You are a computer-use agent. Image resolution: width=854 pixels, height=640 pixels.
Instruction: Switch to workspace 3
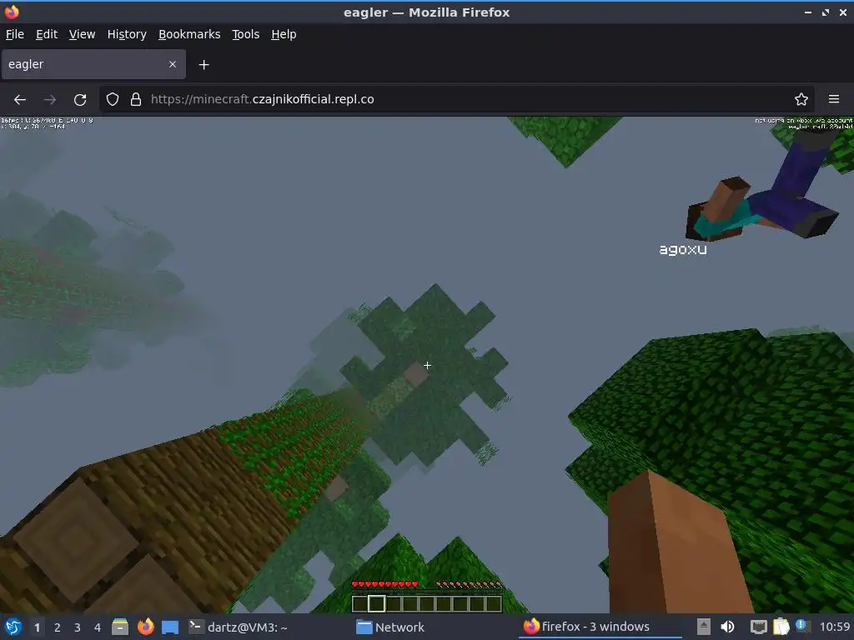pyautogui.click(x=78, y=627)
